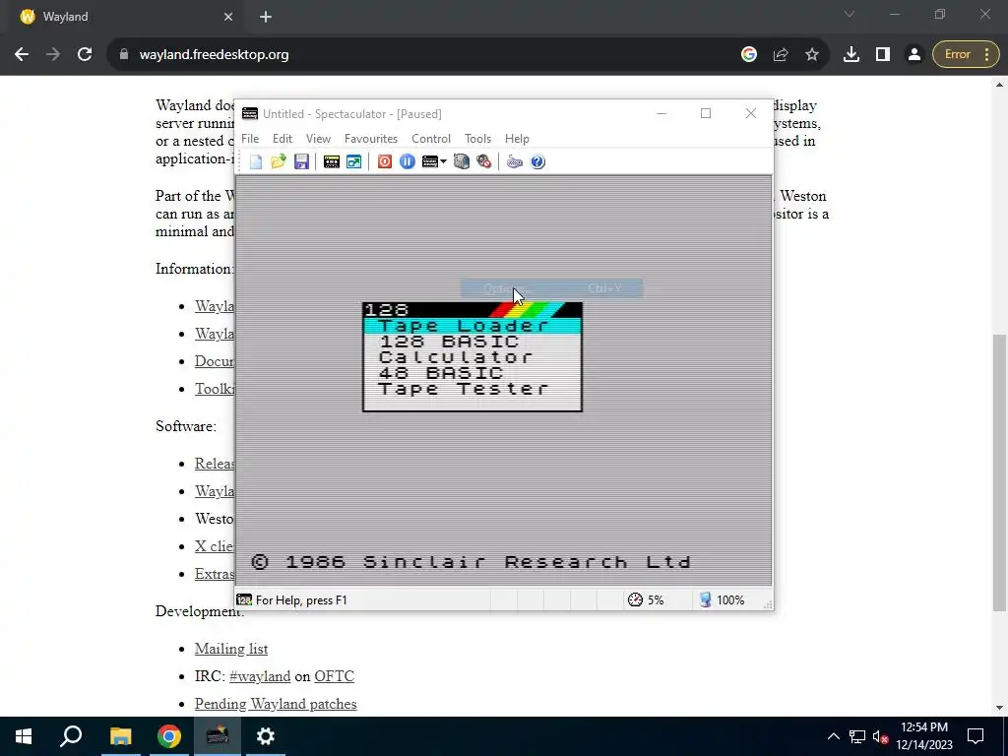Open the tab search chevron in Chrome
This screenshot has width=1008, height=756.
click(x=850, y=14)
